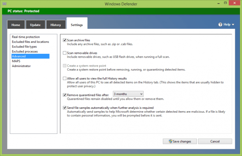The image size is (242, 156).
Task: Close the Windows Defender window
Action: coord(235,3)
